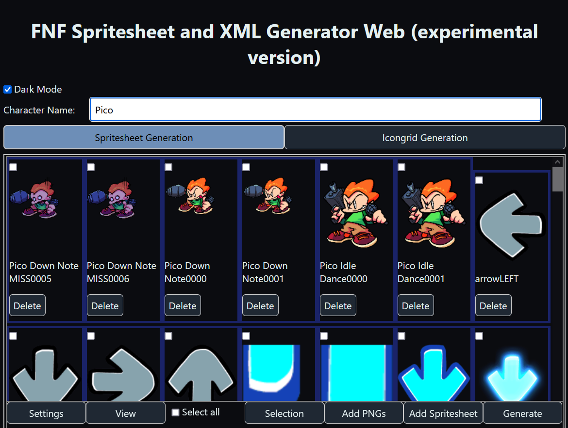Delete the Pico Idle Dance0000 frame
Viewport: 568px width, 428px height.
[x=338, y=305]
